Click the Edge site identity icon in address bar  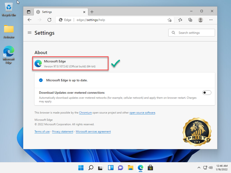60,20
